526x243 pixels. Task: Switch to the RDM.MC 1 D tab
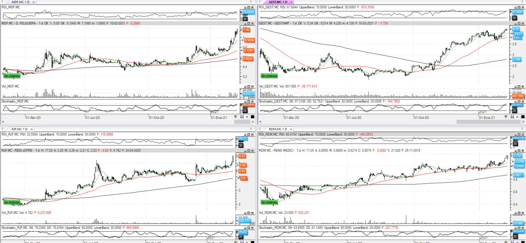pyautogui.click(x=277, y=129)
